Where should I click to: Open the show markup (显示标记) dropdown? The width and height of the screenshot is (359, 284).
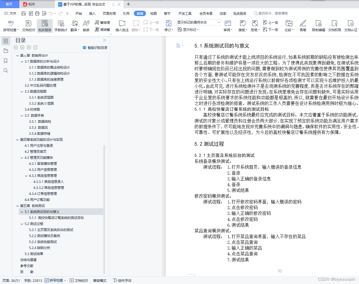tap(189, 30)
